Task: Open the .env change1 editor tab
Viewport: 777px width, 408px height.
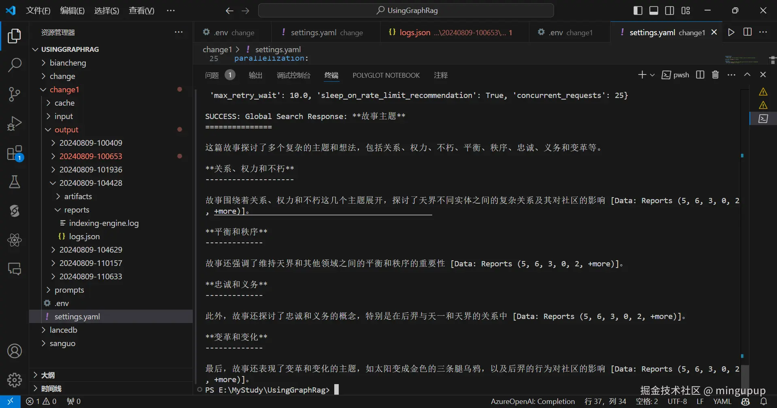Action: pos(569,32)
